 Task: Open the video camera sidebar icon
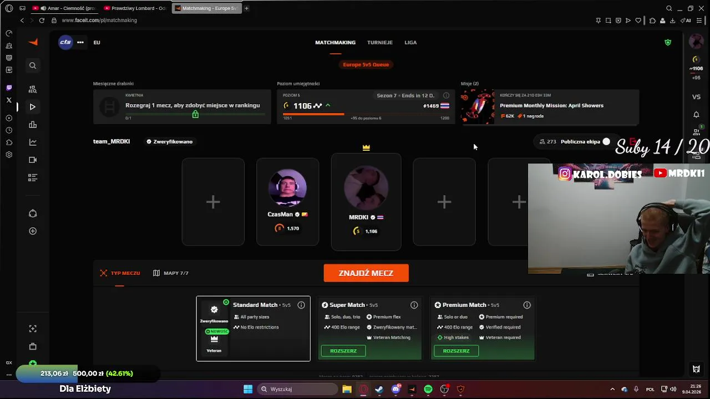(33, 160)
